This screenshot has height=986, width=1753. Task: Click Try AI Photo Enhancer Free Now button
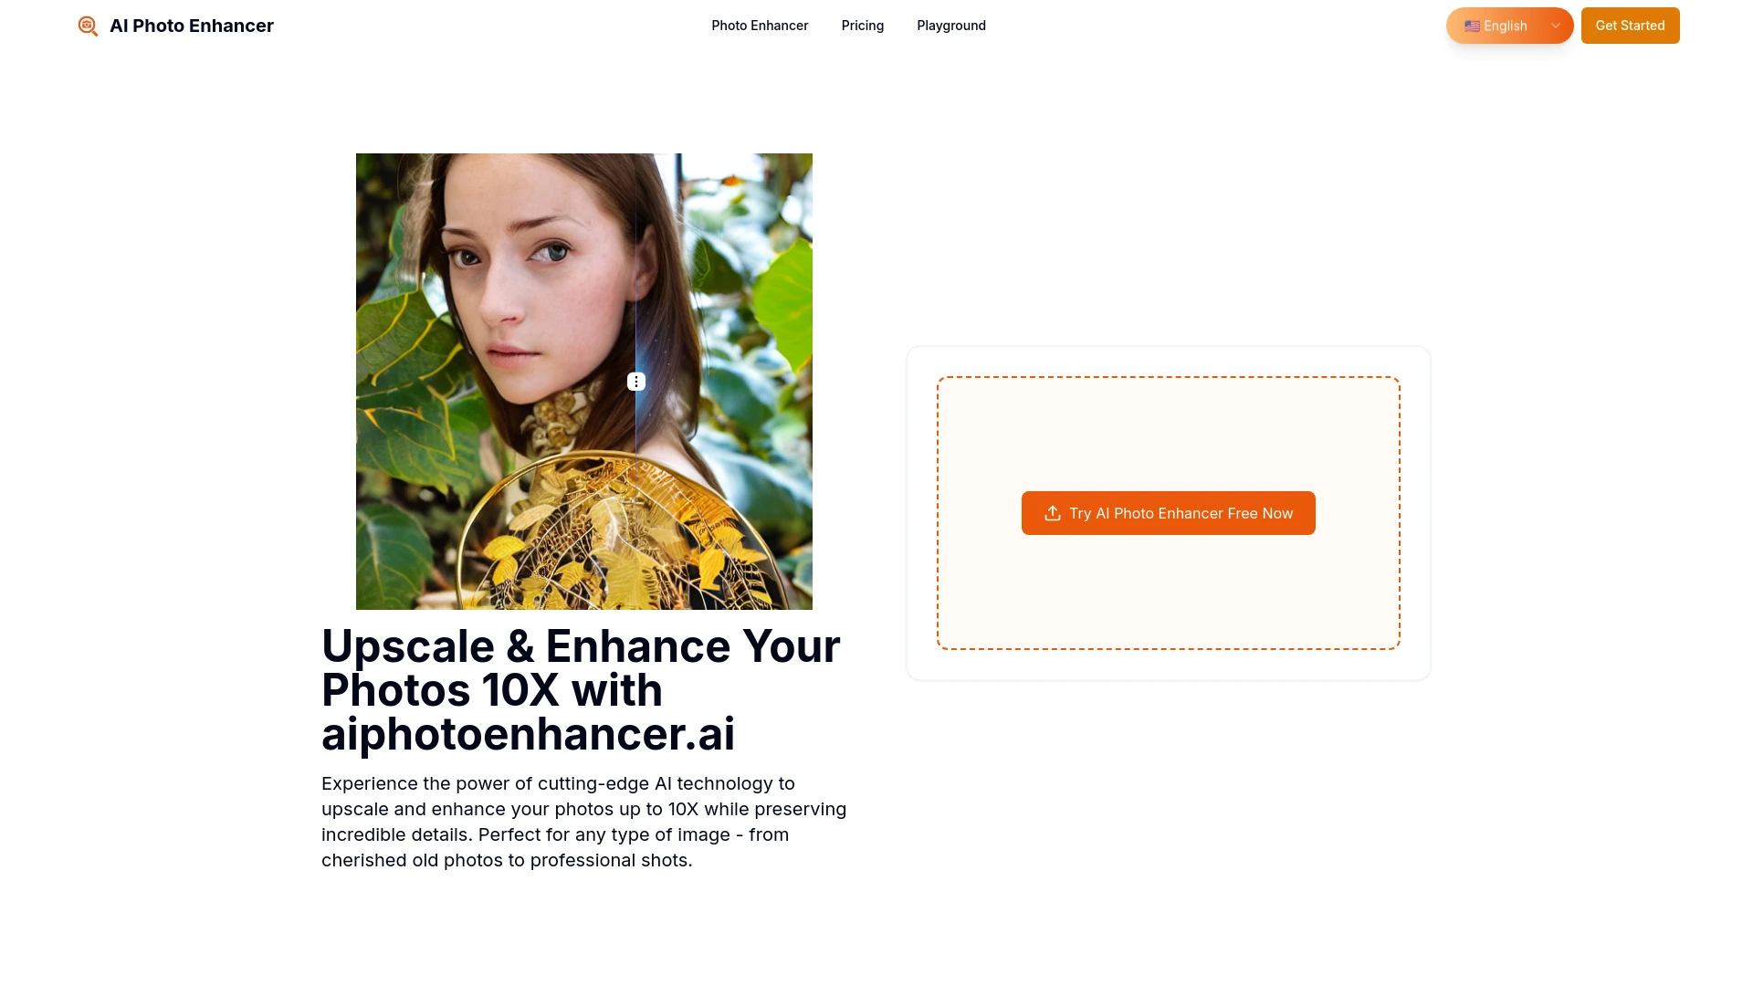pyautogui.click(x=1168, y=513)
